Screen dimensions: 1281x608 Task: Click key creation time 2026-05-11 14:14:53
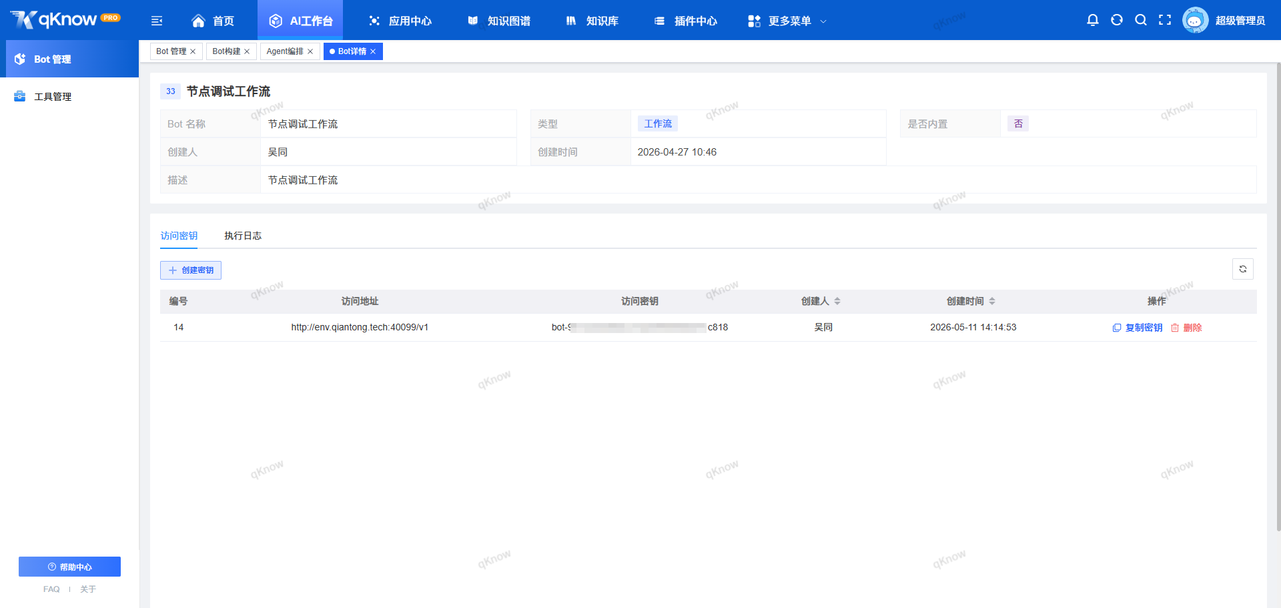coord(973,327)
